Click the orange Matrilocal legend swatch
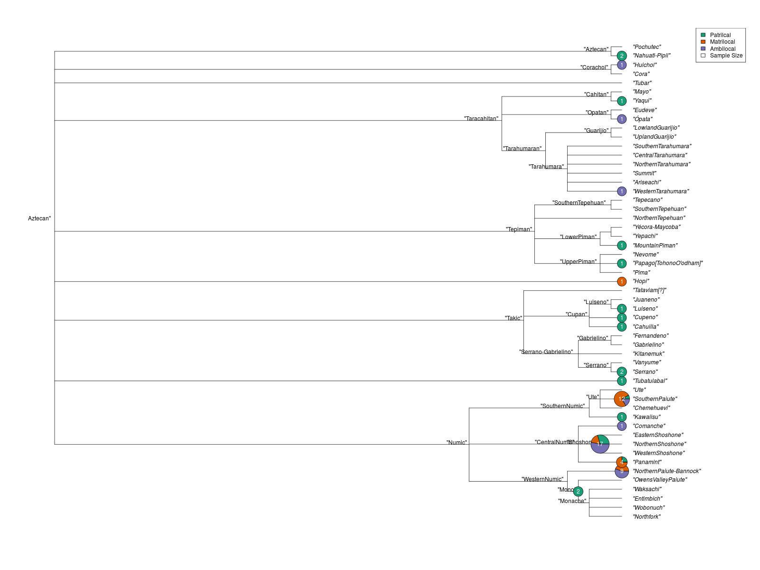760x570 pixels. pos(703,42)
